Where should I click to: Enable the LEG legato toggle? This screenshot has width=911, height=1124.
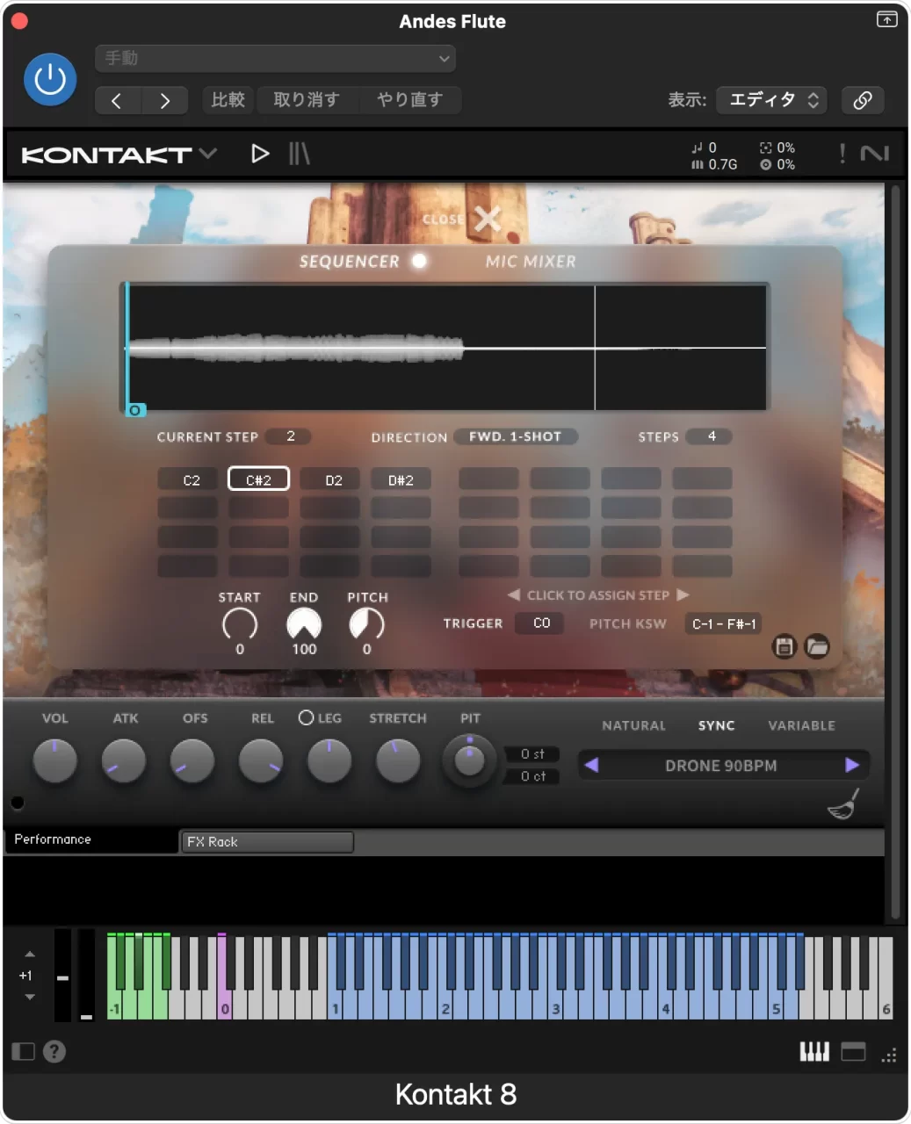pos(306,717)
